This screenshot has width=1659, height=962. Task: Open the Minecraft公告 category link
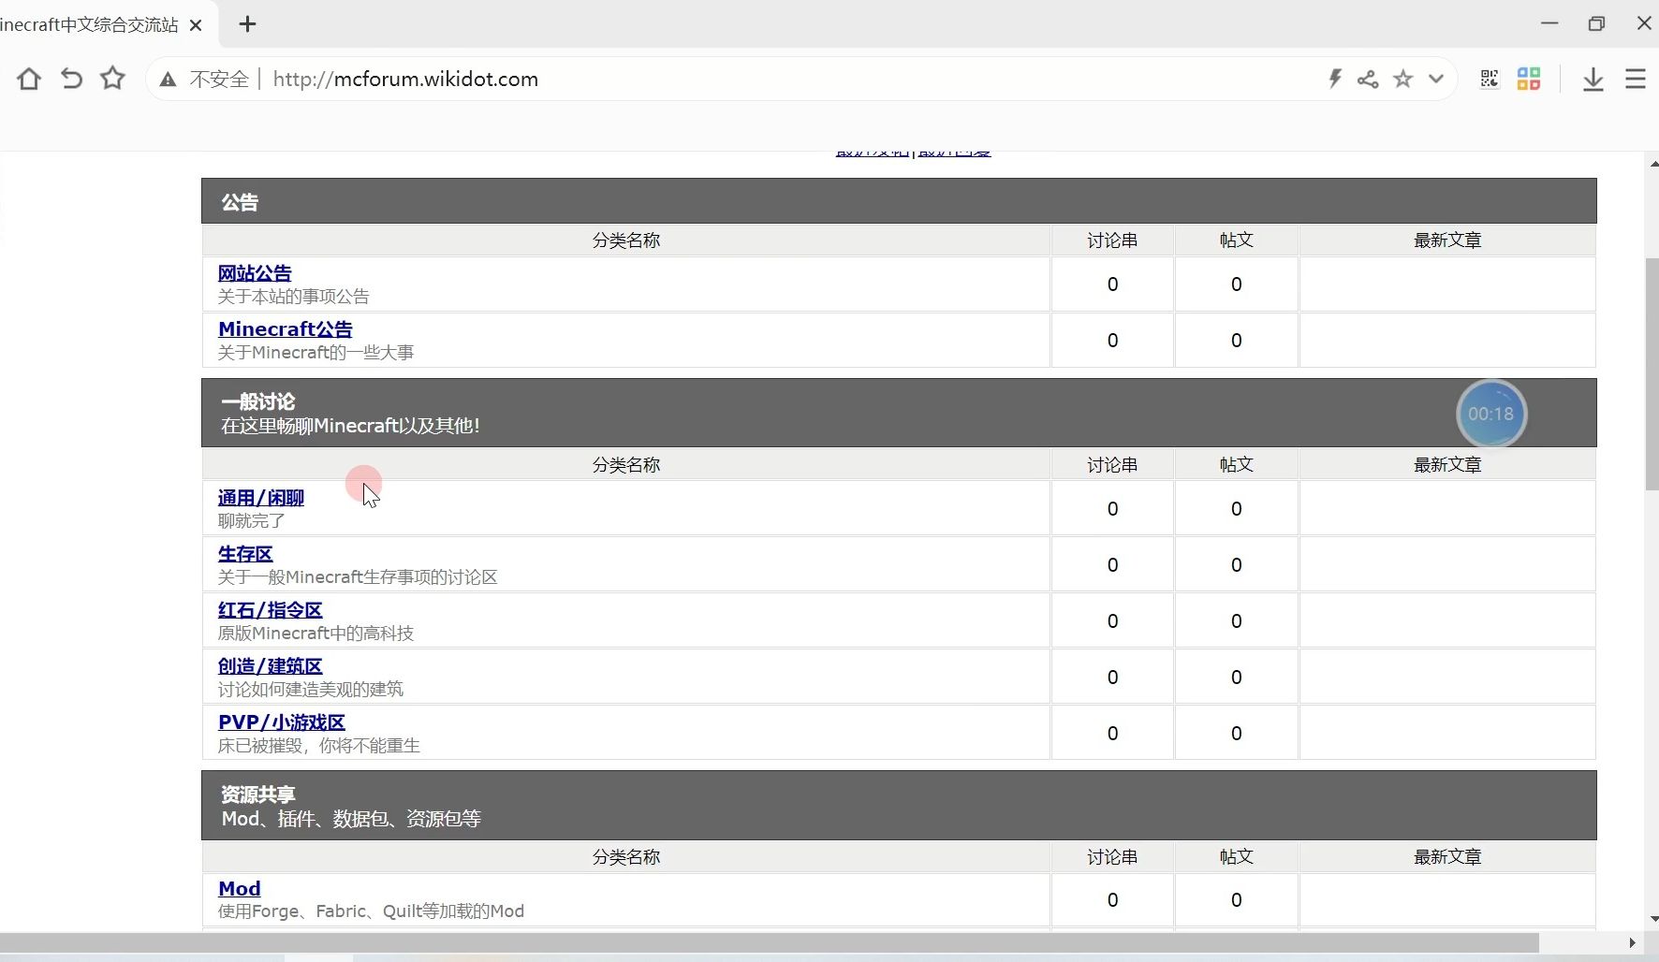[286, 329]
